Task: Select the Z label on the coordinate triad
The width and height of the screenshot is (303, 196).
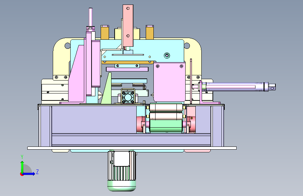Action: click(37, 172)
